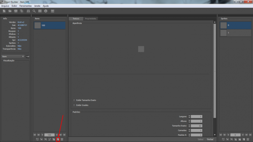Open the Arquivo menu
The width and height of the screenshot is (253, 142).
click(x=5, y=6)
